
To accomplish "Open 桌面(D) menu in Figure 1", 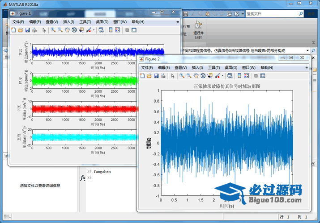I will (102, 22).
